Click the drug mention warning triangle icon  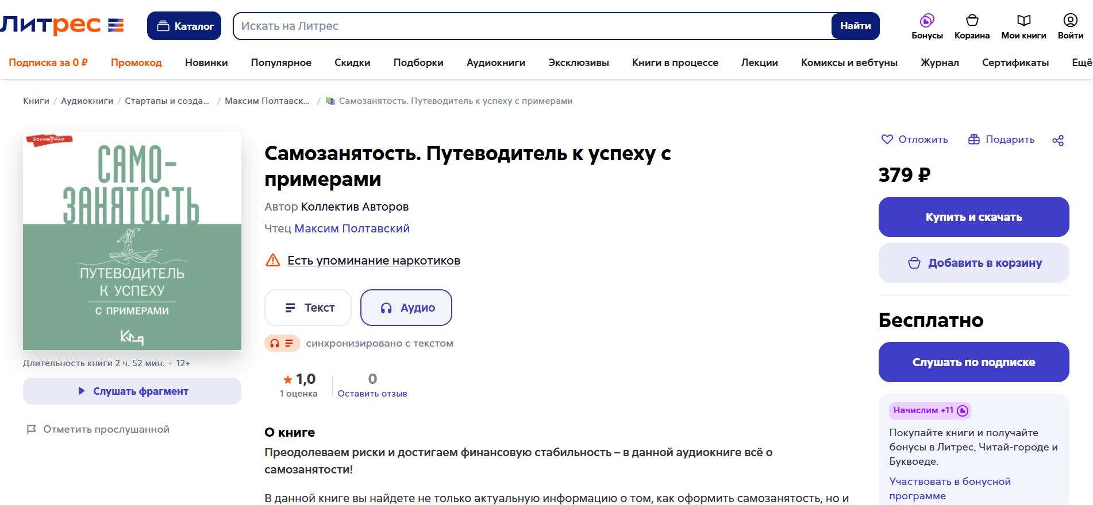(x=272, y=261)
